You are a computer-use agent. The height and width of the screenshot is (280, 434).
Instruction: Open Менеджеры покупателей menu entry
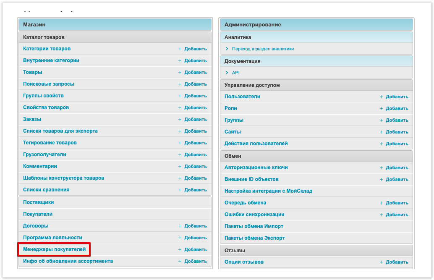(54, 249)
